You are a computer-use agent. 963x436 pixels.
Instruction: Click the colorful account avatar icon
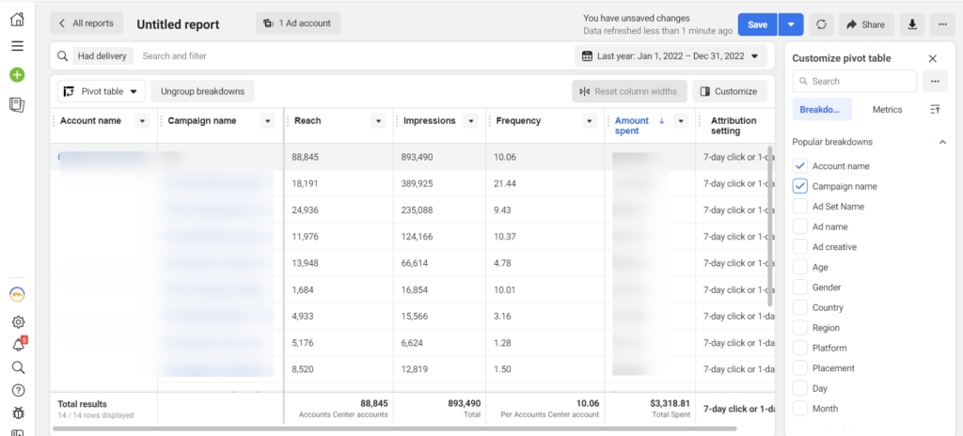pos(17,295)
